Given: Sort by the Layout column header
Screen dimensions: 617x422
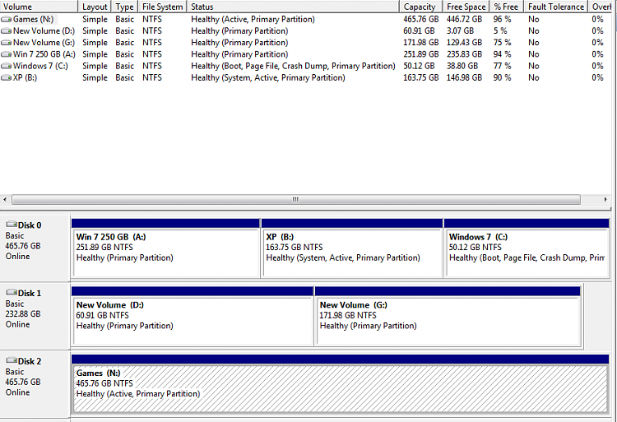Looking at the screenshot, I should [x=95, y=7].
